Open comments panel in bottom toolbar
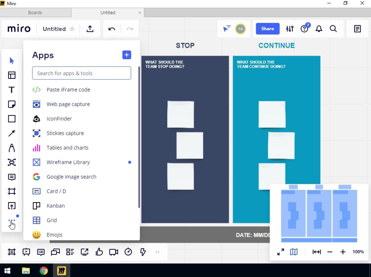Screen dimensions: 371x277 [x=41, y=252]
